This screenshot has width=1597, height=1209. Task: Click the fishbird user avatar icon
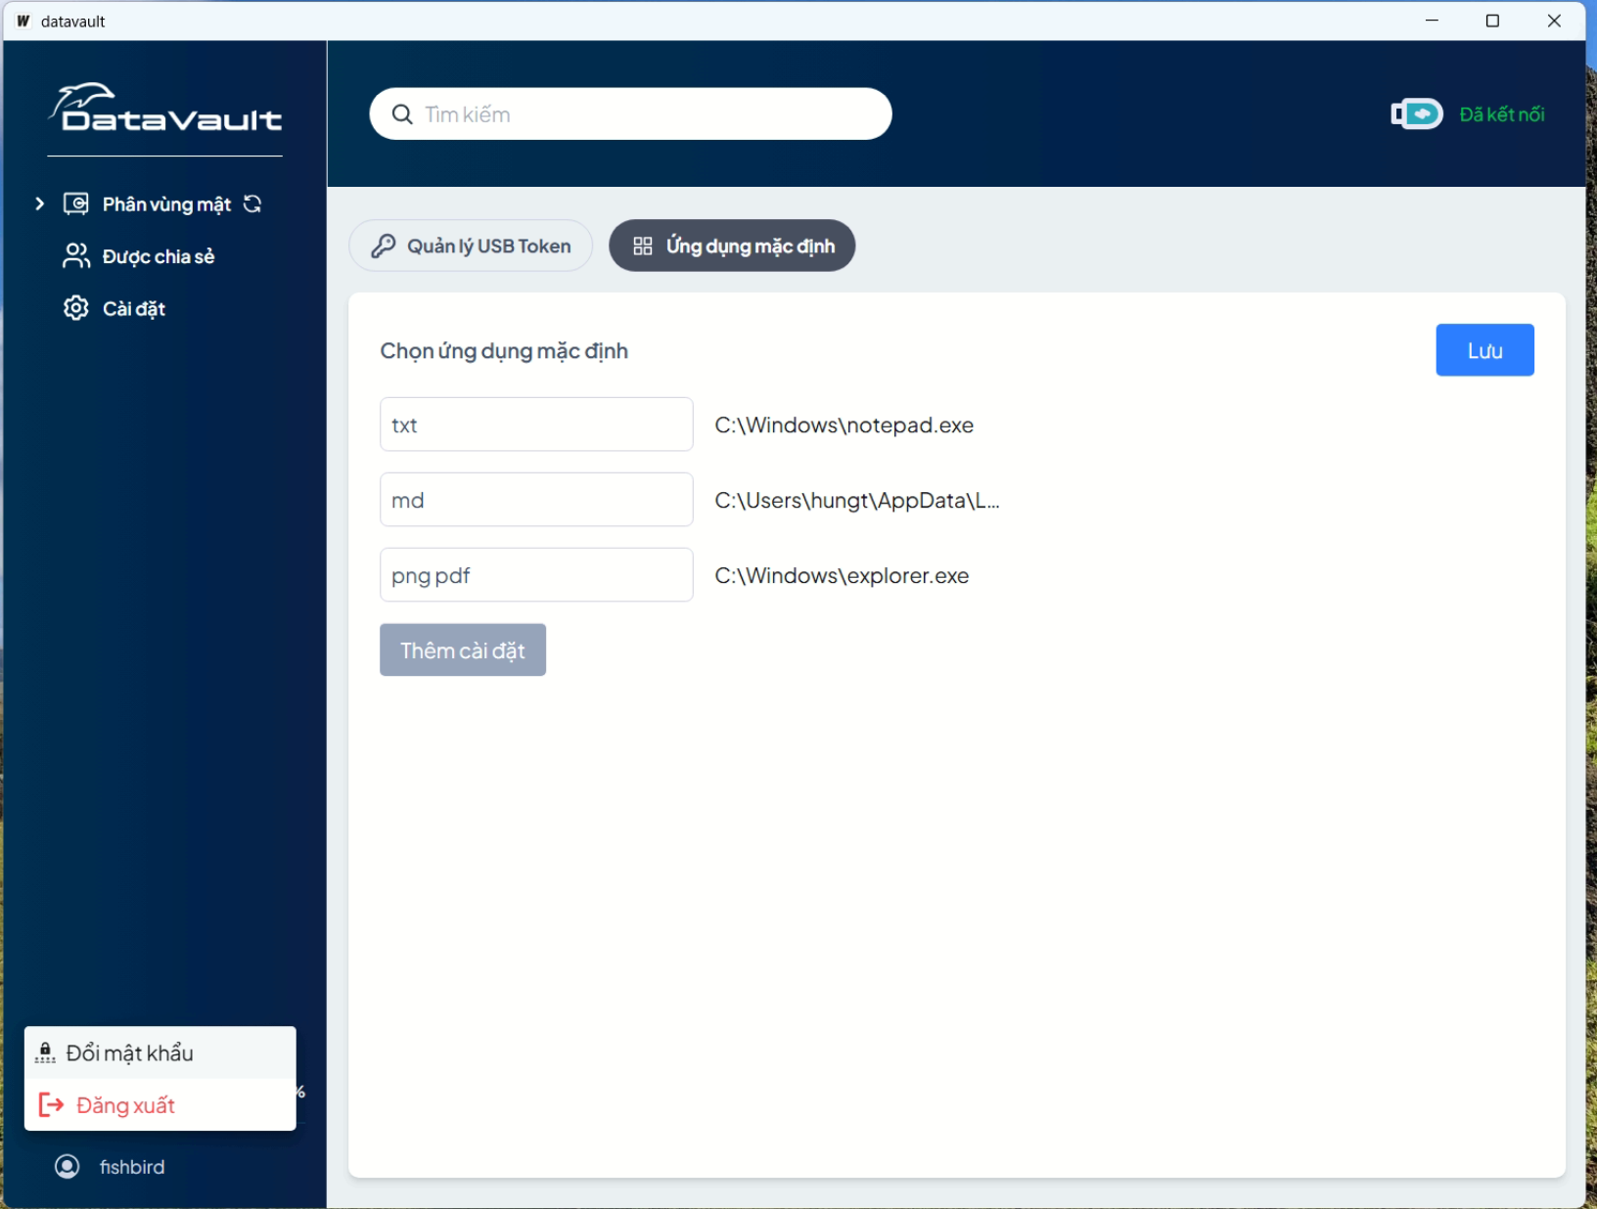point(68,1166)
